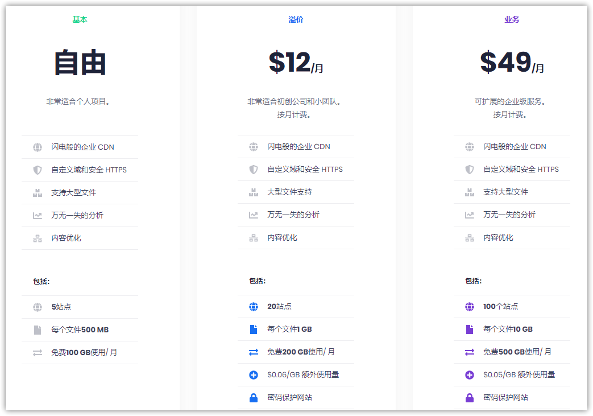
Task: Click the network icon beside 内容优化 in the $49 plan
Action: [470, 238]
